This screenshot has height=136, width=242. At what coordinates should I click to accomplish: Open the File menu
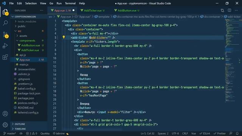click(11, 3)
